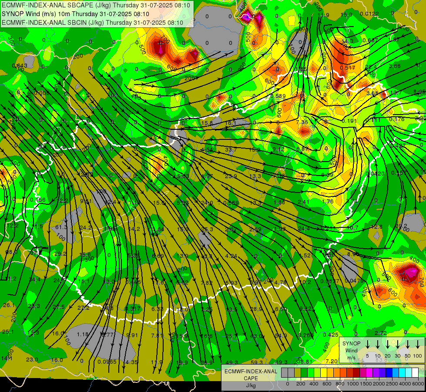Click the 3.66 value on the map

[395, 66]
